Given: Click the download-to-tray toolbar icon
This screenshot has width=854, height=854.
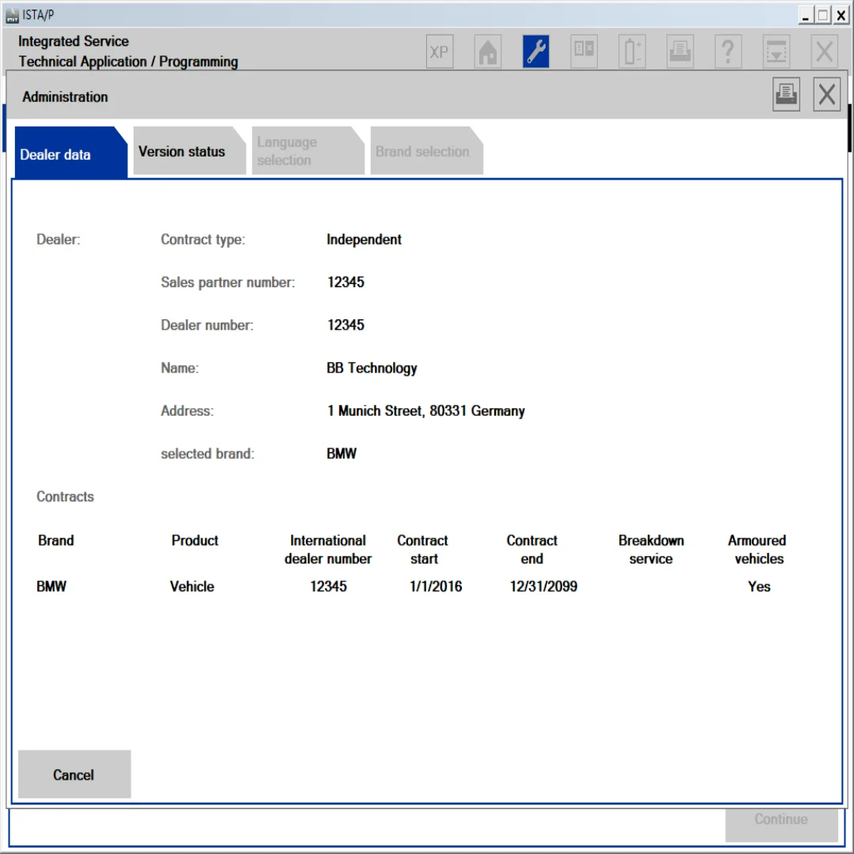Looking at the screenshot, I should coord(777,51).
